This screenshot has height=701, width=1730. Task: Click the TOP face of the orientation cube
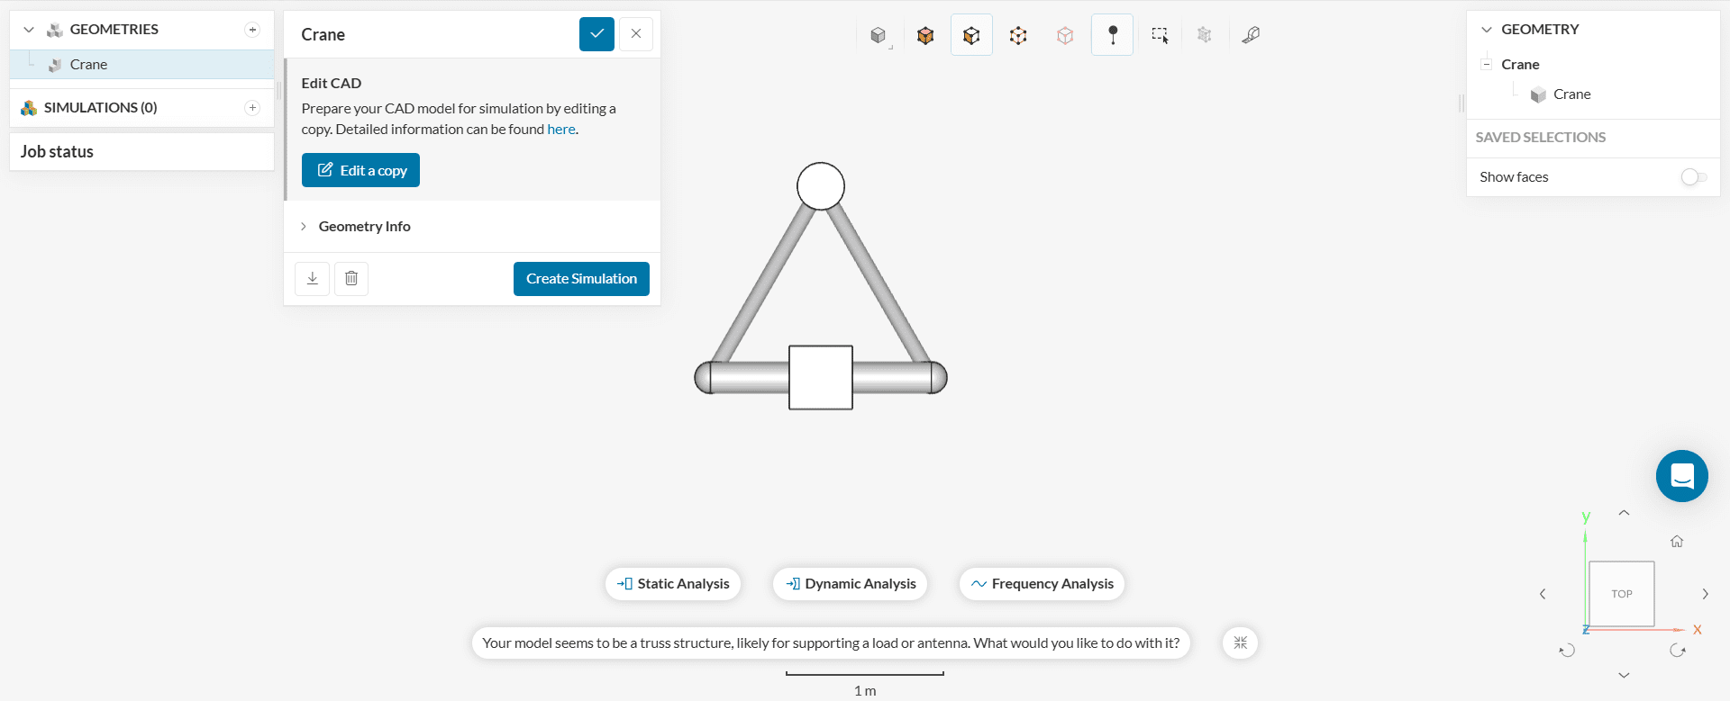1621,594
